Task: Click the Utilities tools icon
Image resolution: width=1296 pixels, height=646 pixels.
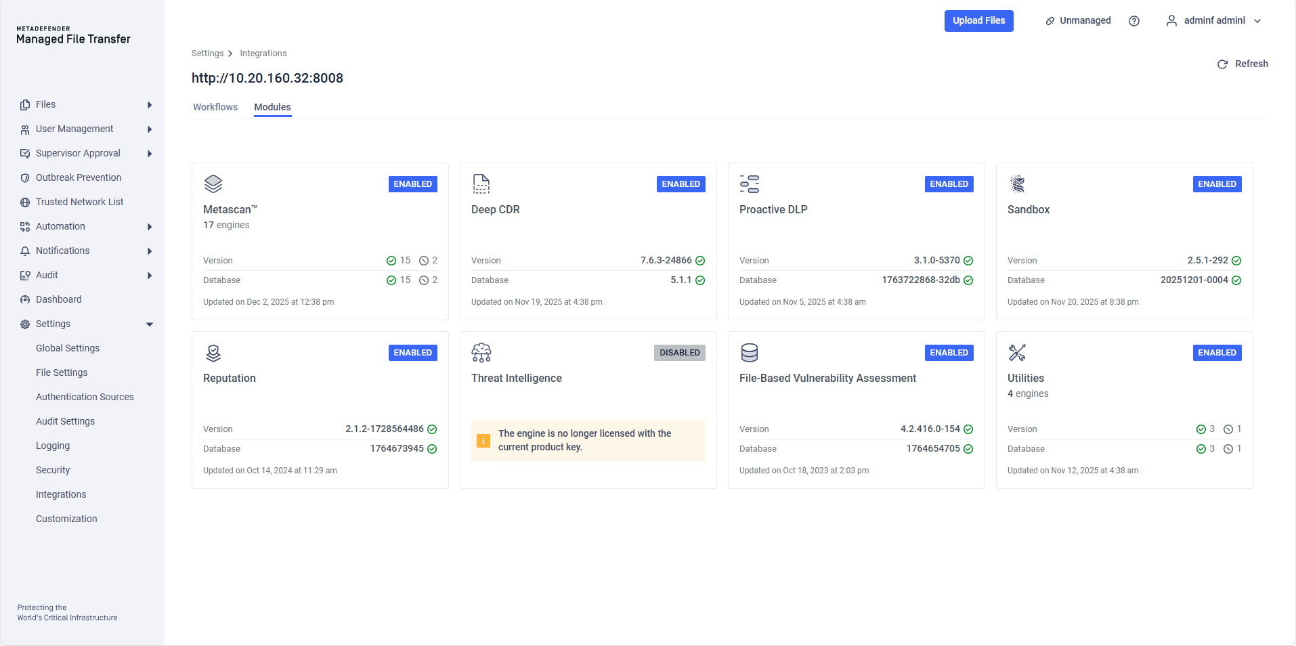Action: point(1017,353)
